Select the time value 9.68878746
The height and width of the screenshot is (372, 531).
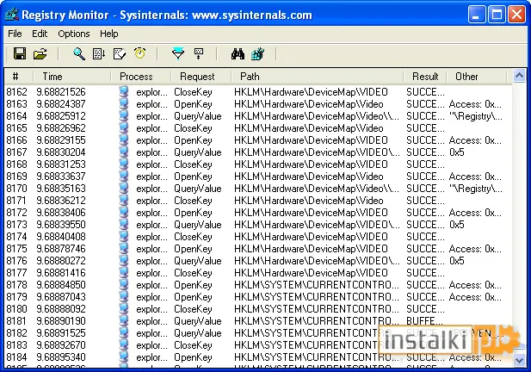[61, 249]
